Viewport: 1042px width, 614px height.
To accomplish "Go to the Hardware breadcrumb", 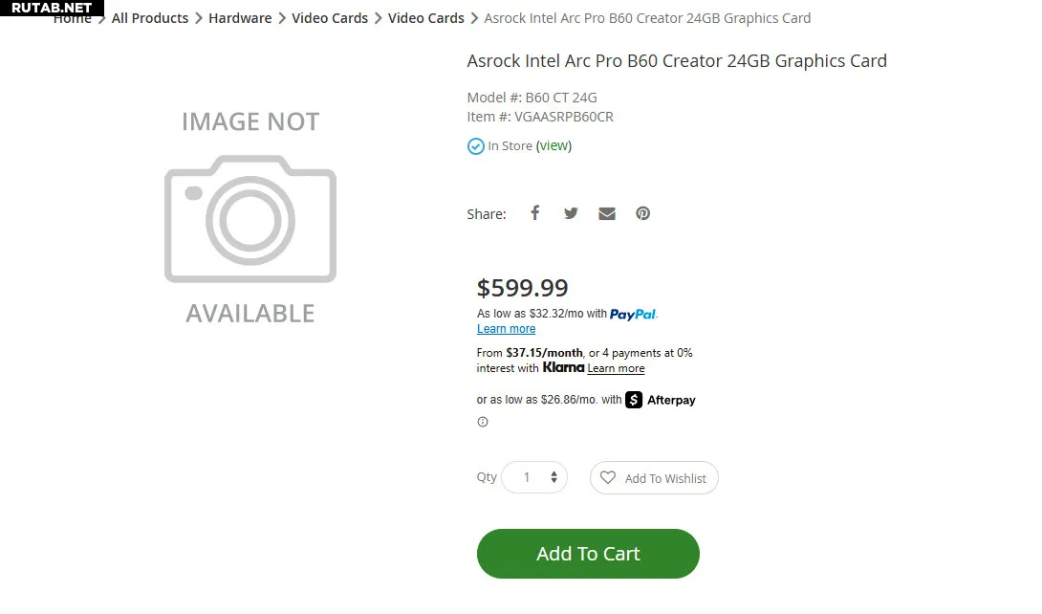I will pos(240,18).
